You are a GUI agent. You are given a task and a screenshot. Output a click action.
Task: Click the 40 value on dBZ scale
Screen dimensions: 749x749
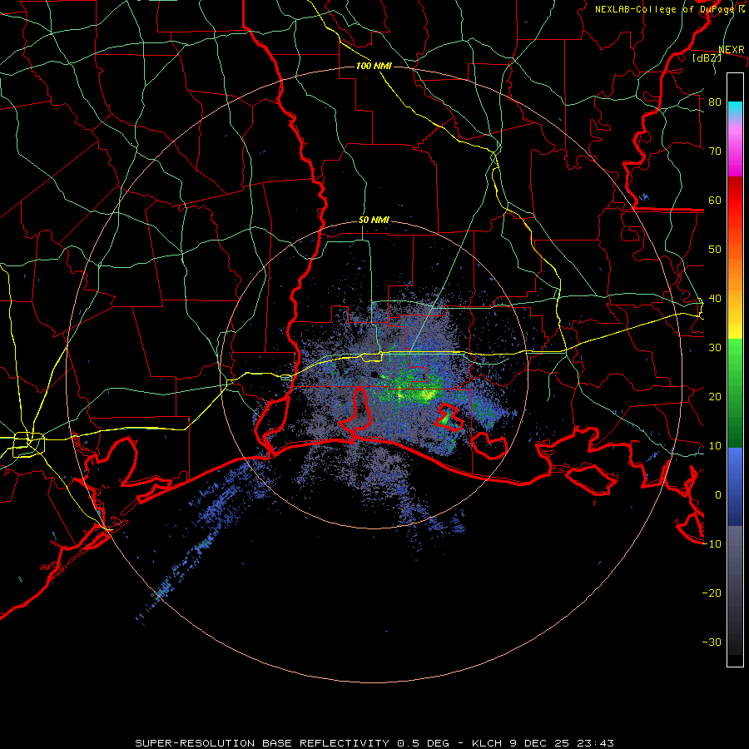(715, 299)
